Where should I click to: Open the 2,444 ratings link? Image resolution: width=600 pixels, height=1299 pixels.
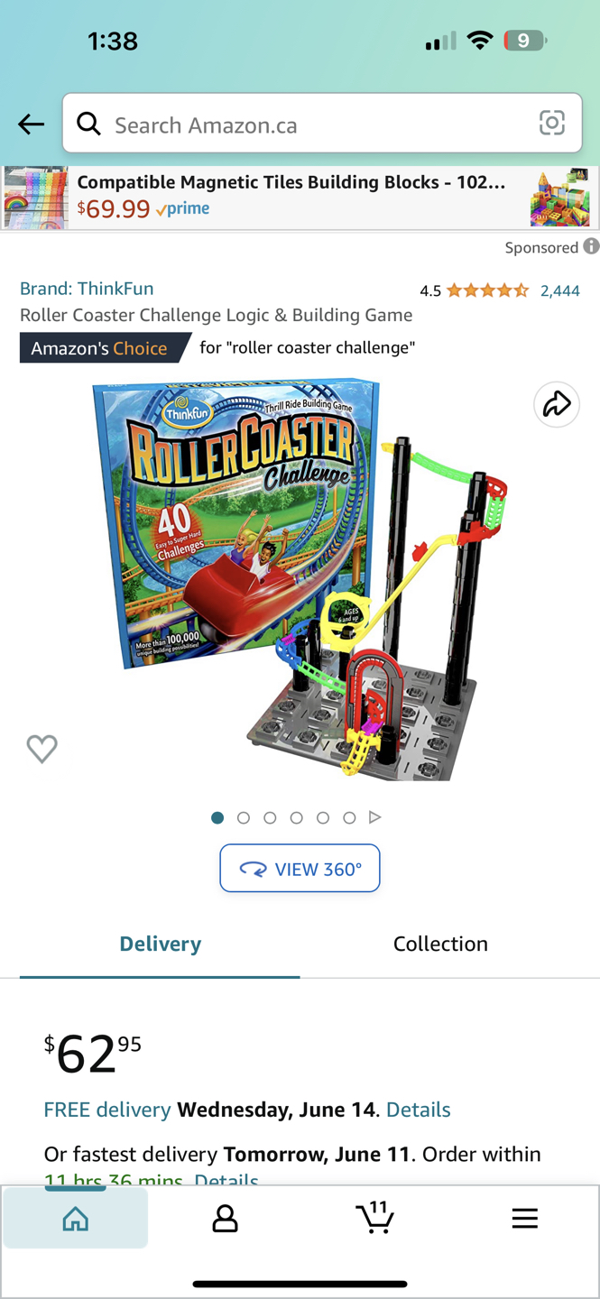pyautogui.click(x=559, y=290)
